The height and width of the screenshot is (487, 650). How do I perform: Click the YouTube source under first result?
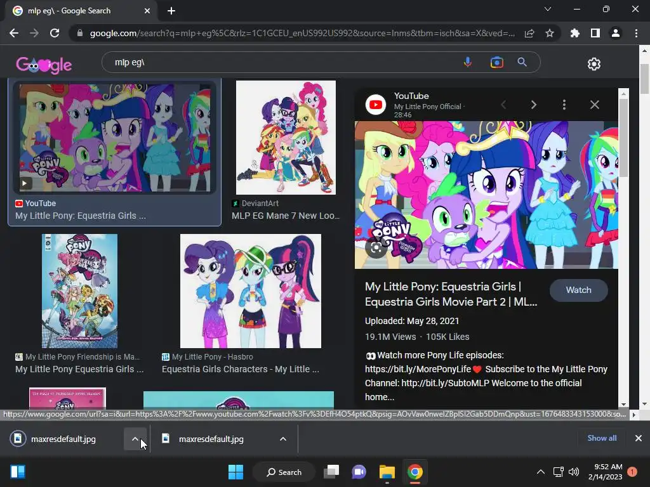coord(36,204)
